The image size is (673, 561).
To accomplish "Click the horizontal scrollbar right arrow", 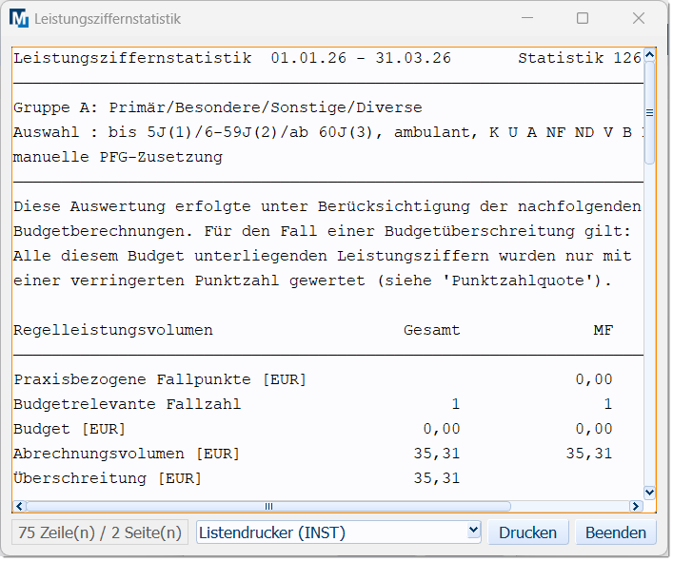I will click(638, 509).
